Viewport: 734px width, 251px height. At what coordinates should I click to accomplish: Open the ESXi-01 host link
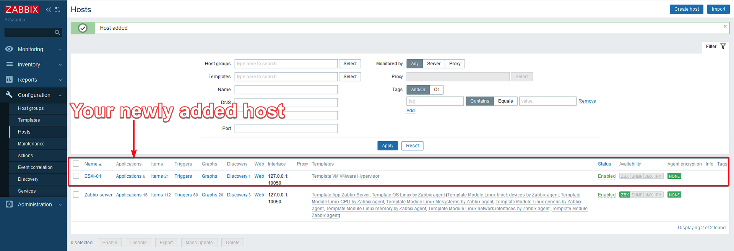[93, 176]
